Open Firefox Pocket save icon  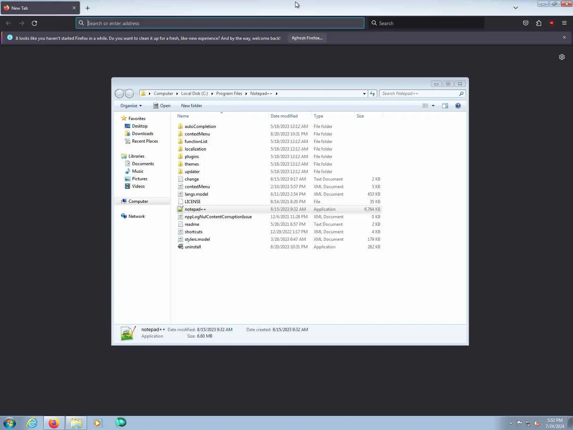tap(526, 23)
